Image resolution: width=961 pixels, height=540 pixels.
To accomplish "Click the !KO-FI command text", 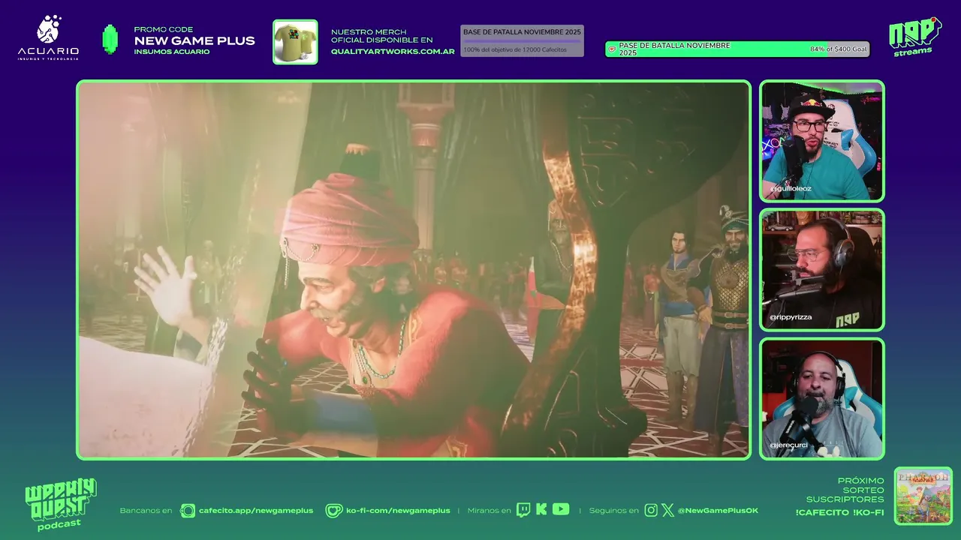I will pos(868,512).
